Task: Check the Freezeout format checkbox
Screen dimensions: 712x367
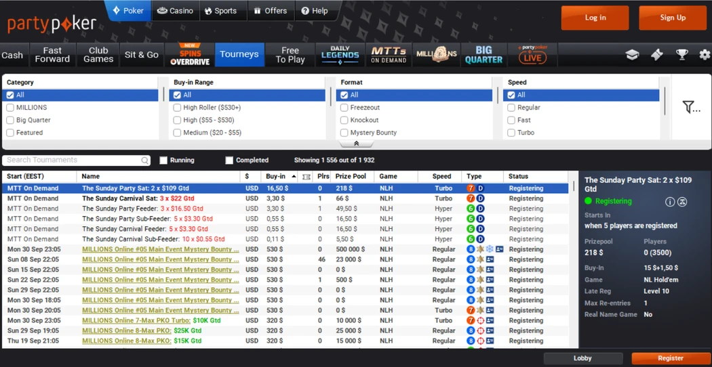Action: coord(344,108)
